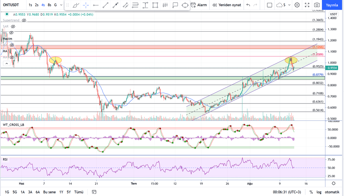Select the rectangle shape tool
Viewport: 344px width, 196px height.
tap(155, 5)
